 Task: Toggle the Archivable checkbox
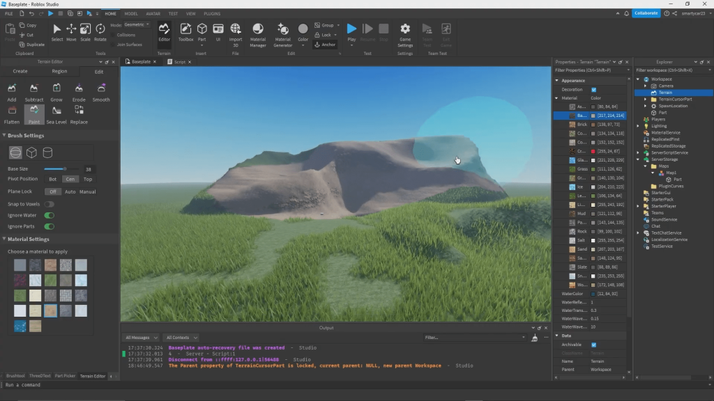point(594,345)
